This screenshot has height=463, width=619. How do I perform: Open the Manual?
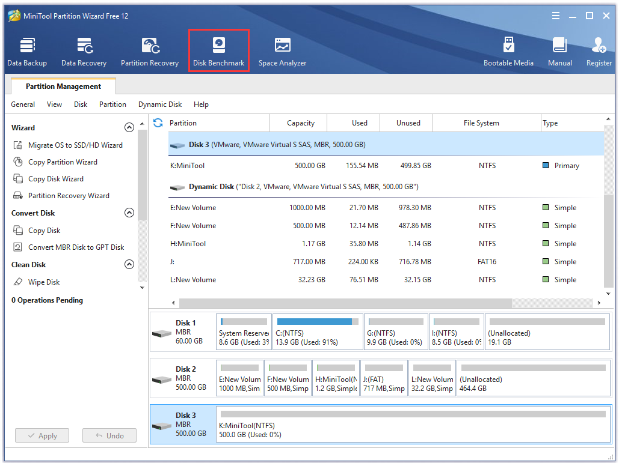(559, 50)
